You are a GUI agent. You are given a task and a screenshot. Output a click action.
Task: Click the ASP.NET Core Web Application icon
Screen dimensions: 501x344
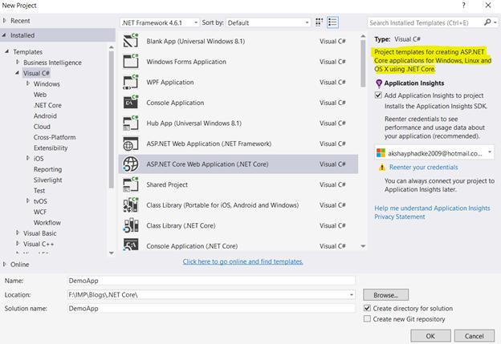coord(131,164)
